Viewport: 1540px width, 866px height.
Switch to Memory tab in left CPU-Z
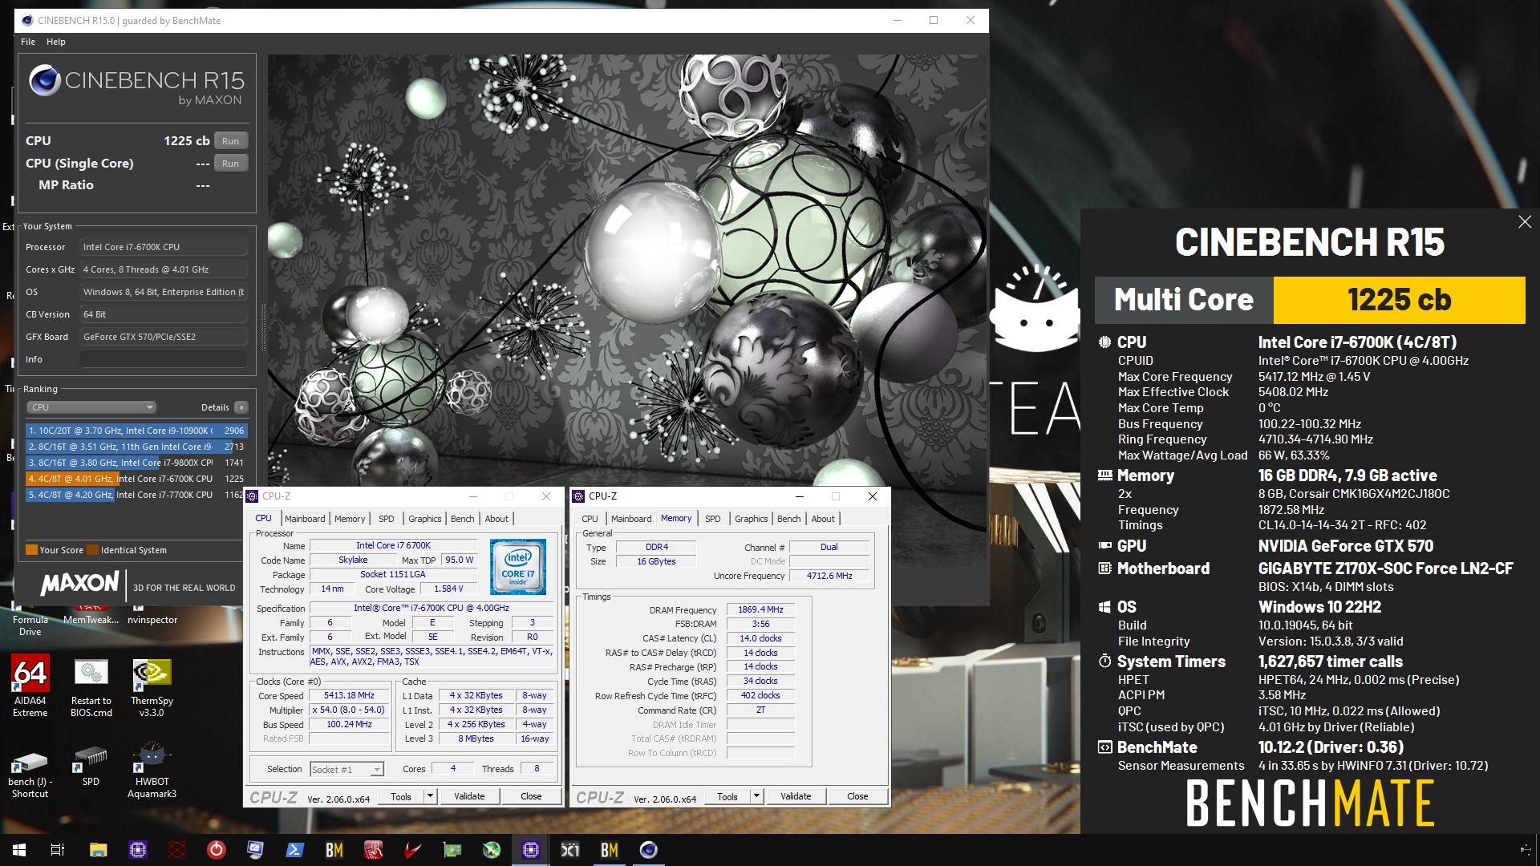(350, 519)
